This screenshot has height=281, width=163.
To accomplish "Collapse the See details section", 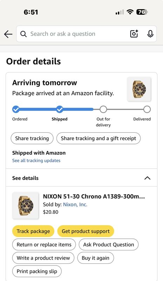I will coord(81,178).
